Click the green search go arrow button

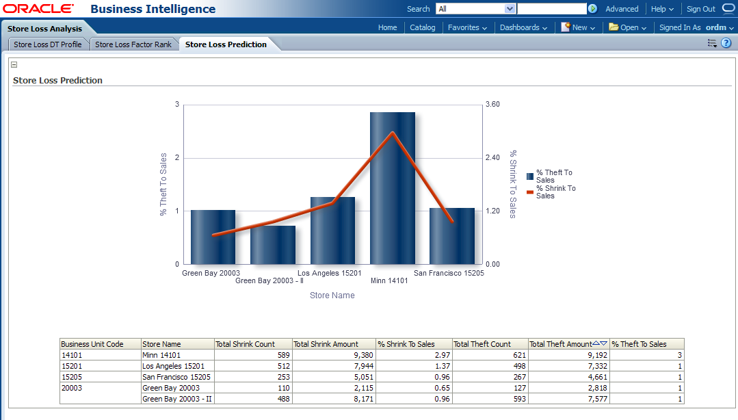point(592,9)
